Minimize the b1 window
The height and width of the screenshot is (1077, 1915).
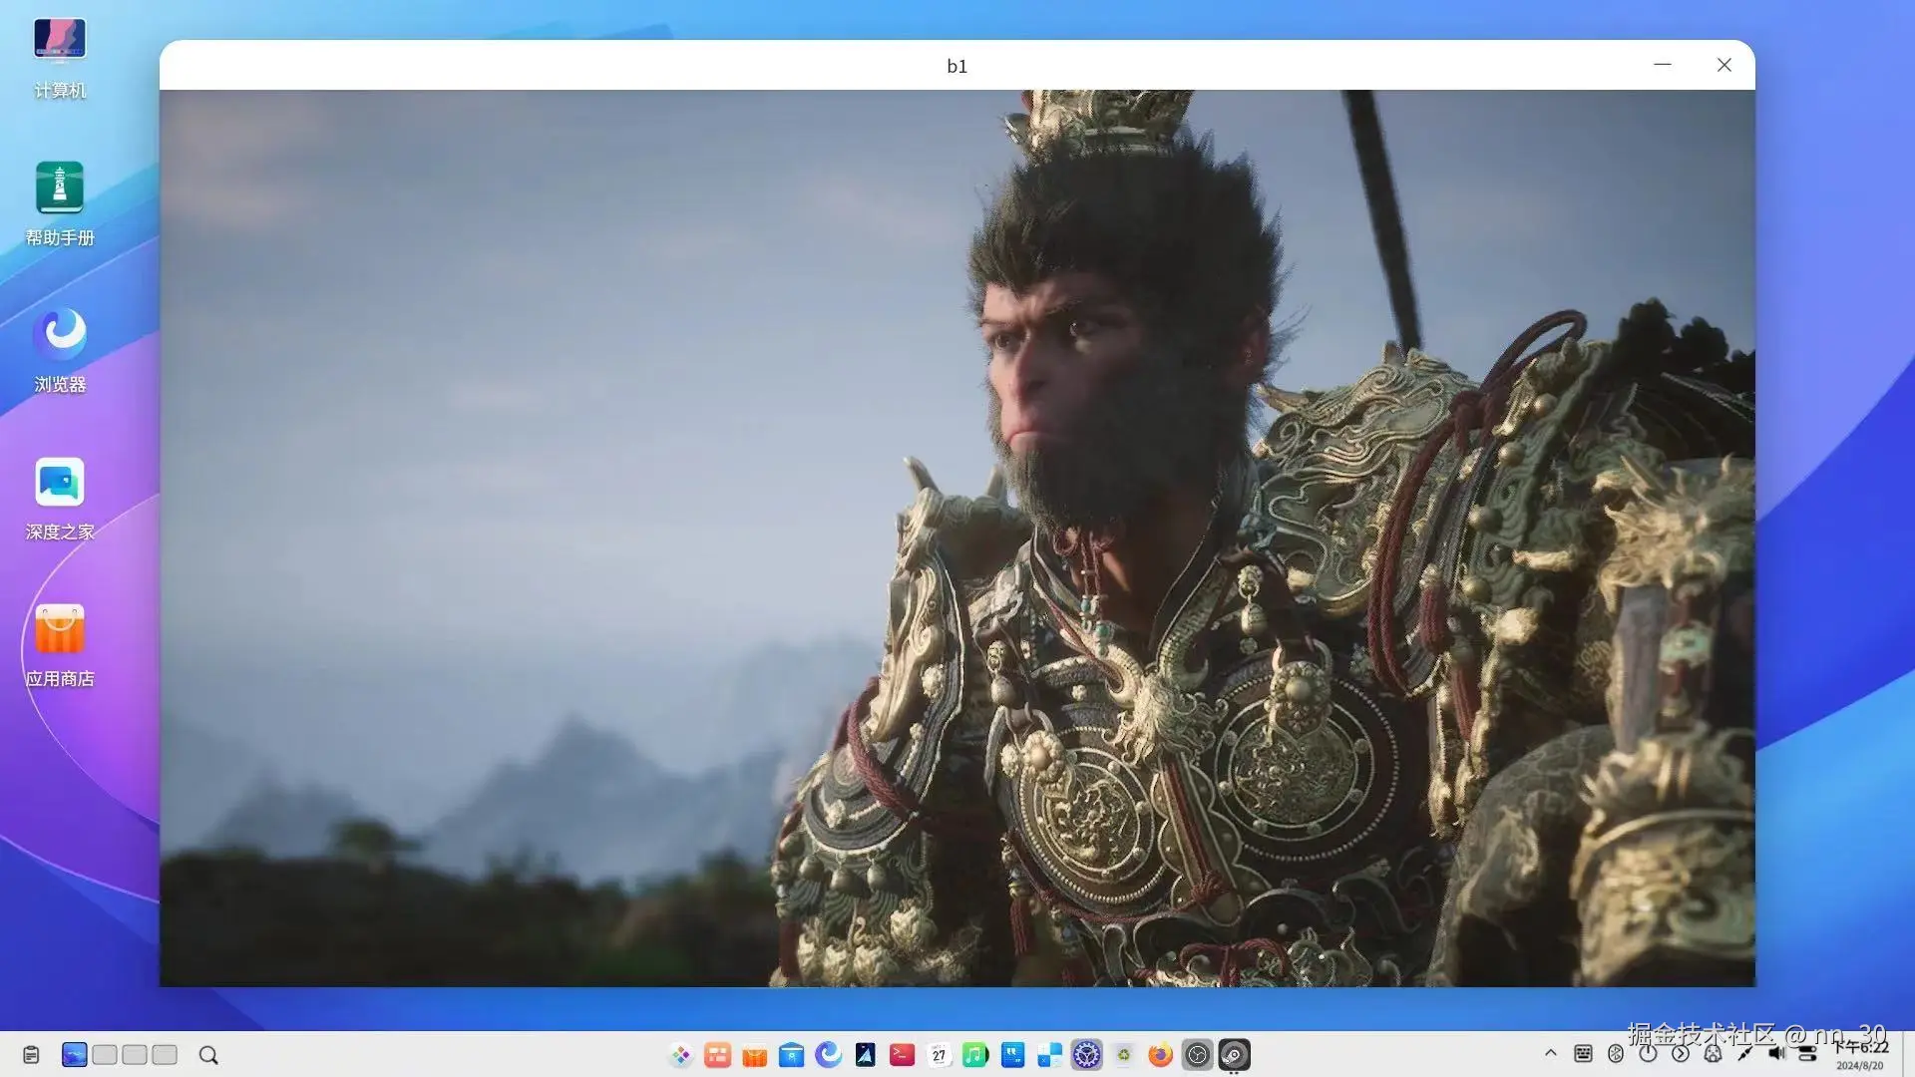1662,65
